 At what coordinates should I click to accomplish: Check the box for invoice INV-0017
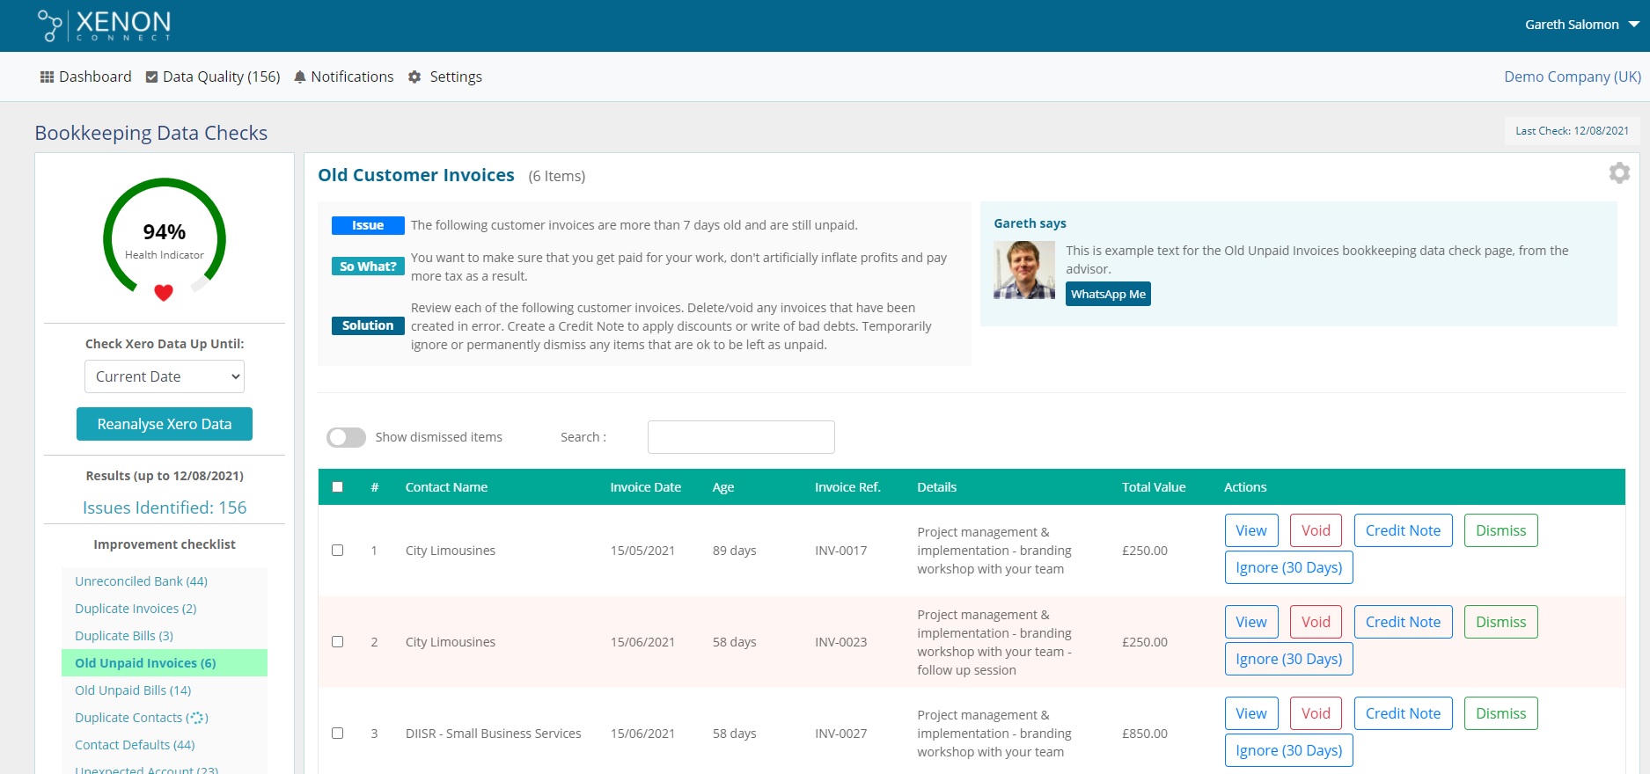(x=337, y=551)
